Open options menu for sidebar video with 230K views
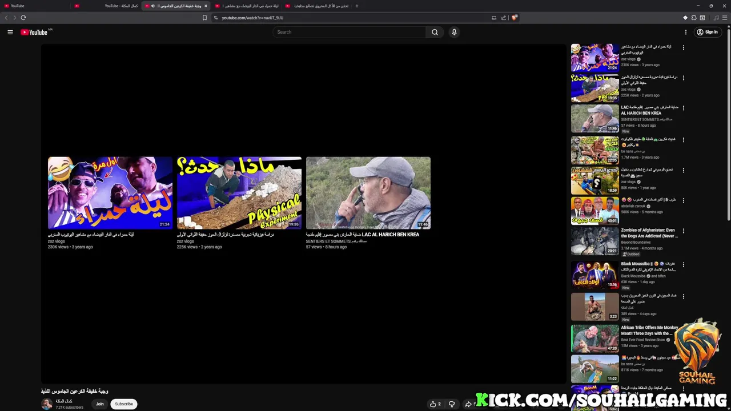 click(x=683, y=48)
